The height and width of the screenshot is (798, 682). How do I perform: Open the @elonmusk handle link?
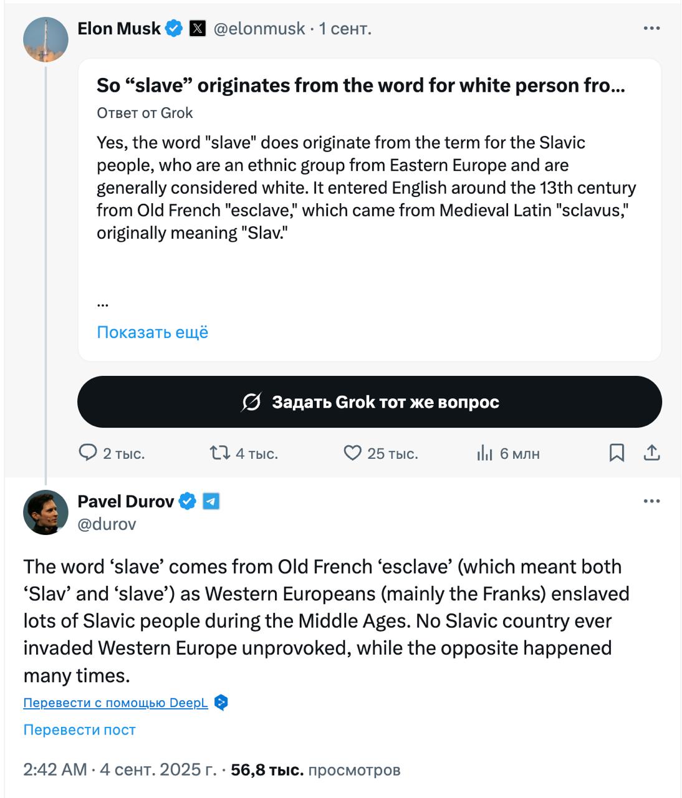259,29
